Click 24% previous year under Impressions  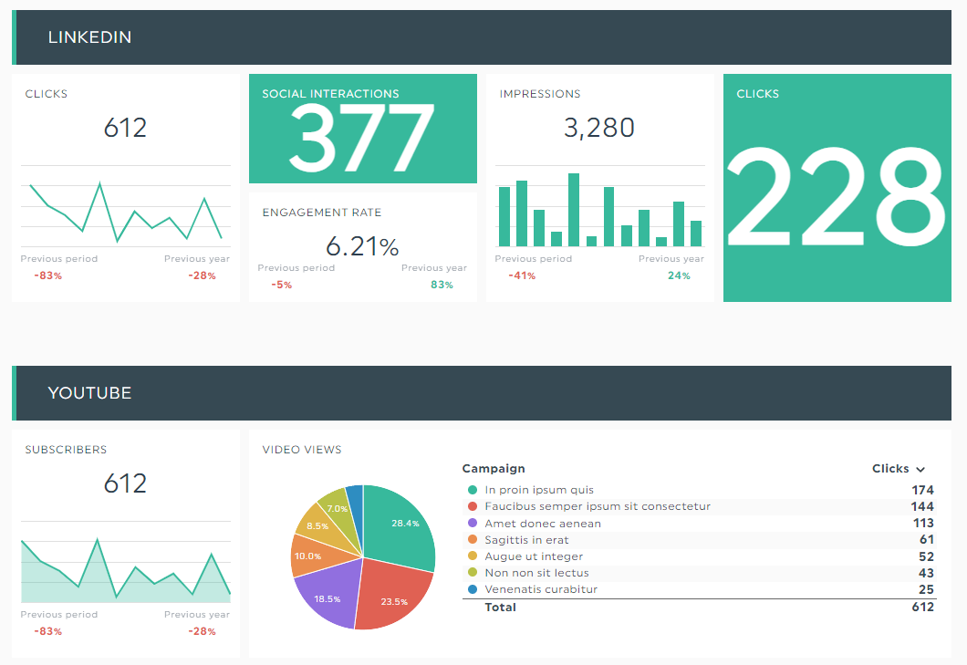point(679,275)
